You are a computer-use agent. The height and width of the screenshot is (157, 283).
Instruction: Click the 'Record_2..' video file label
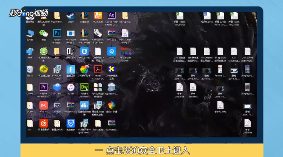tap(220, 76)
